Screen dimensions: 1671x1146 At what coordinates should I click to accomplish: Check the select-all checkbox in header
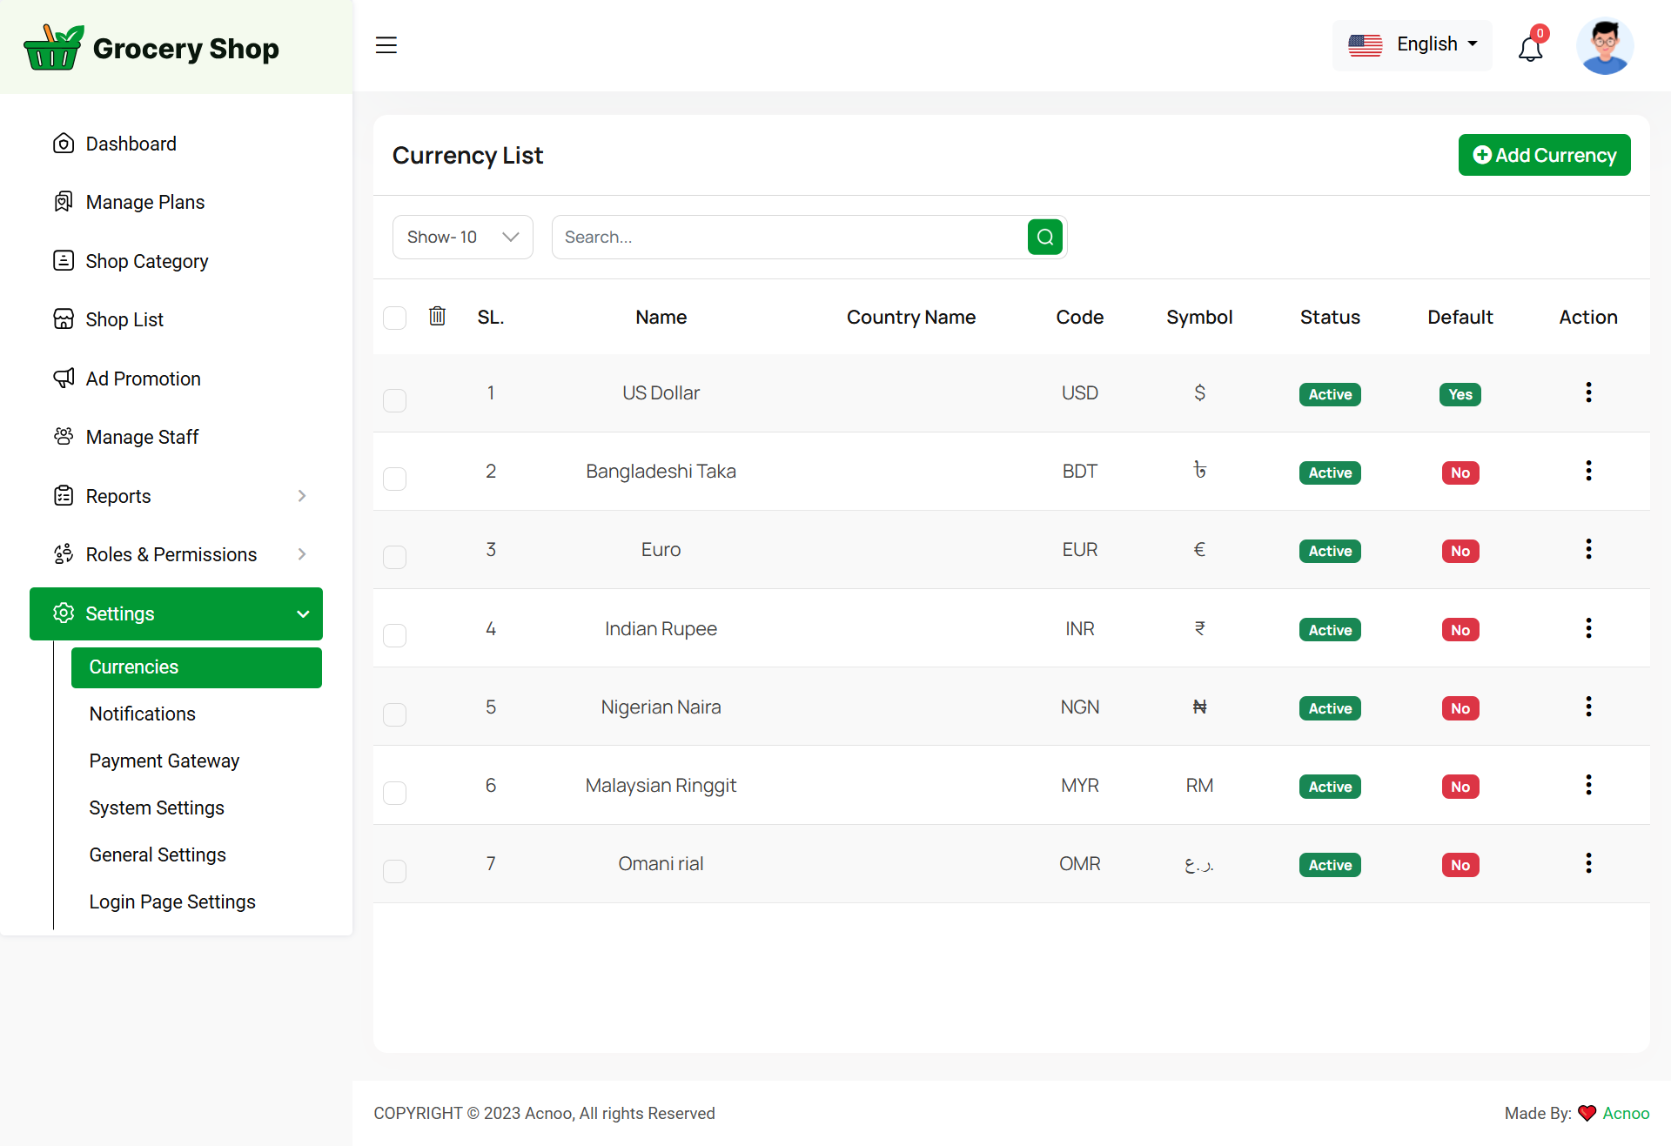(x=395, y=318)
